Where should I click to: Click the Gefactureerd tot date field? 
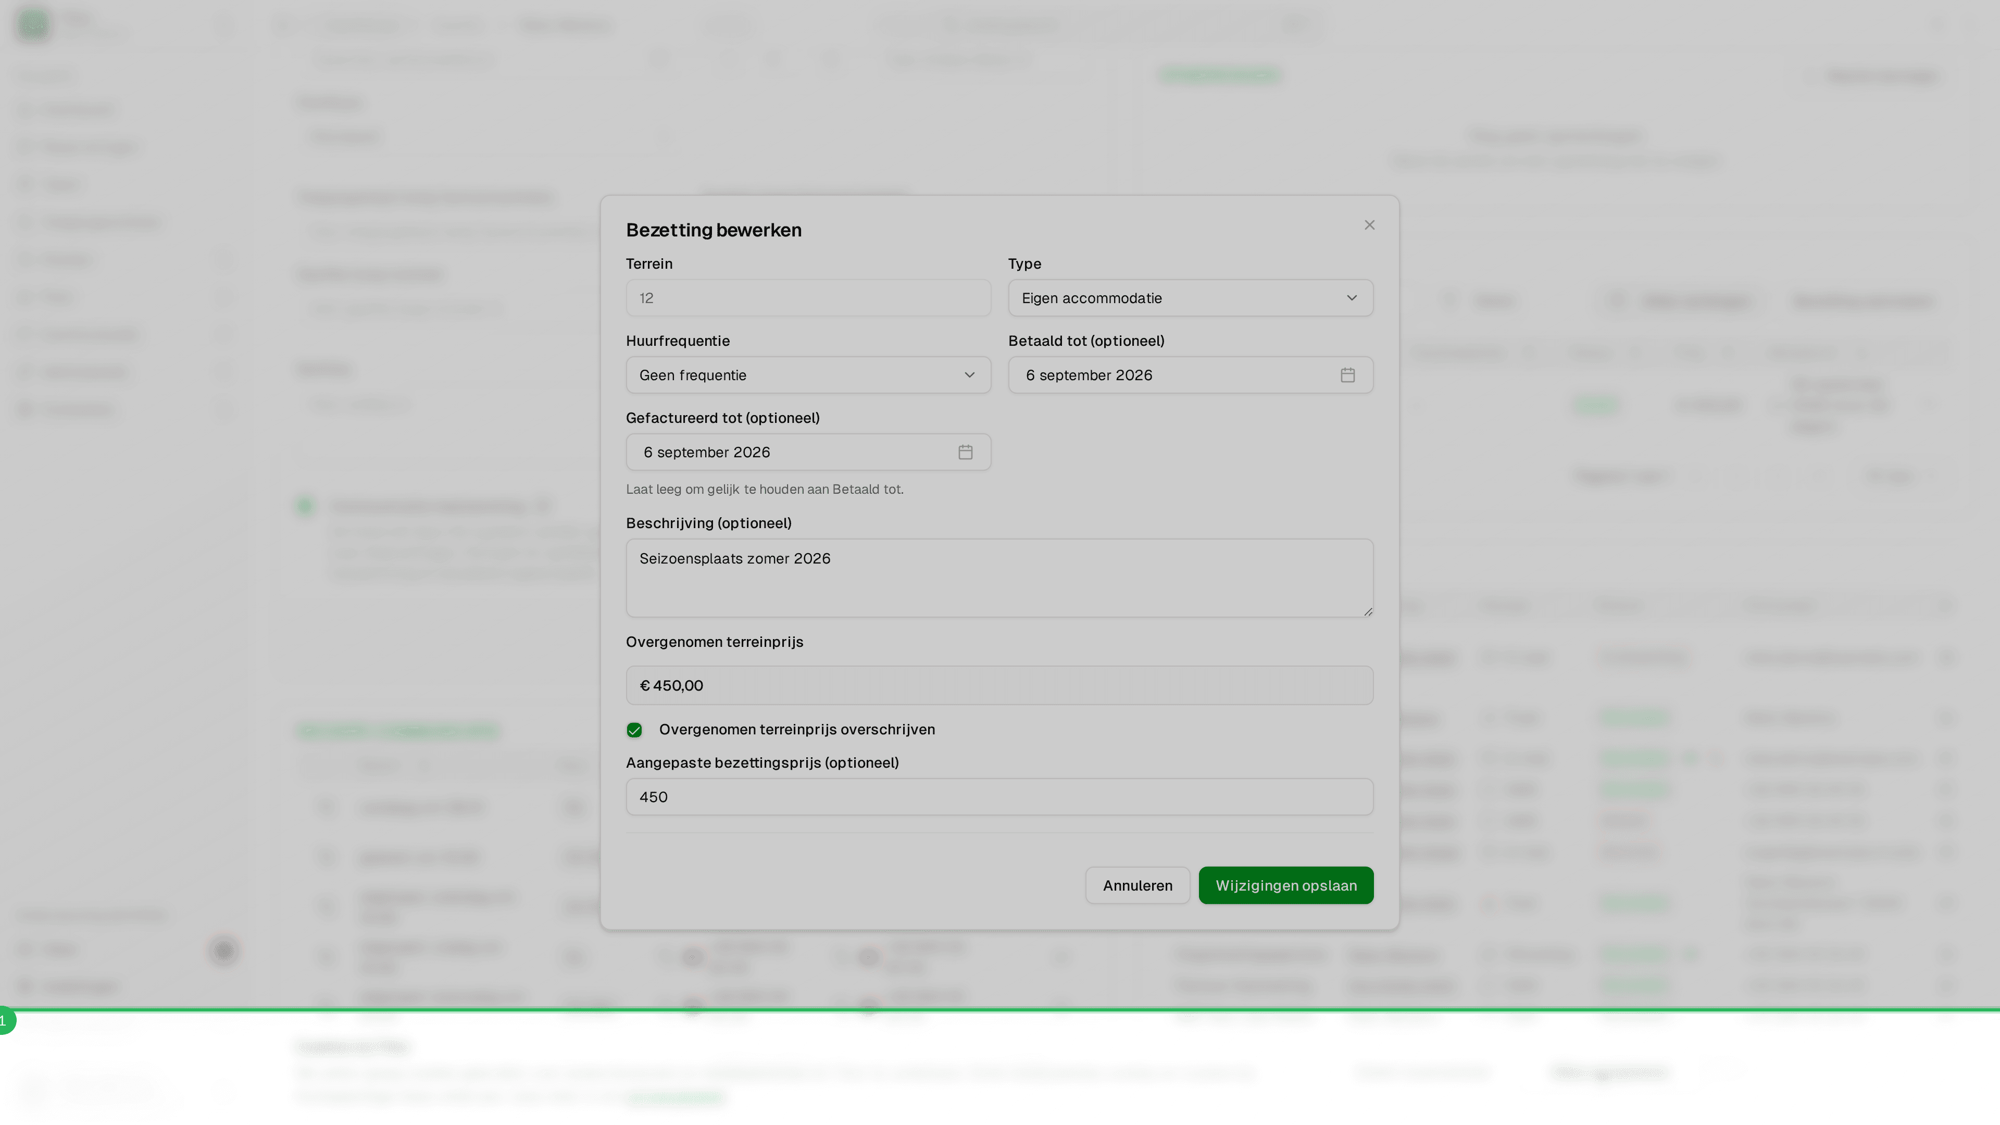pyautogui.click(x=808, y=452)
